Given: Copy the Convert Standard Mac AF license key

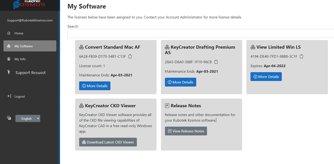Looking at the screenshot, I should (x=130, y=56).
